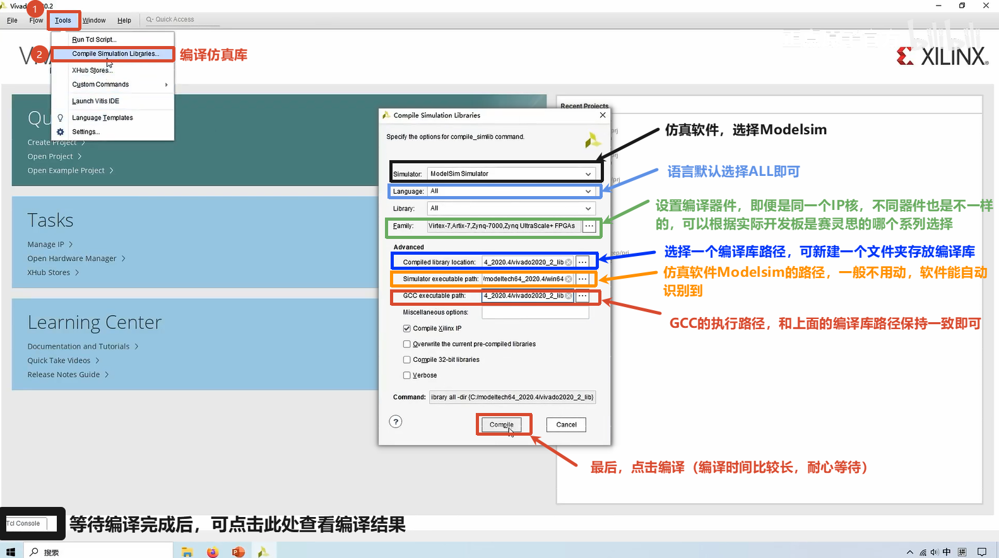Click the Cancel button in the dialog
This screenshot has height=558, width=999.
(x=566, y=425)
